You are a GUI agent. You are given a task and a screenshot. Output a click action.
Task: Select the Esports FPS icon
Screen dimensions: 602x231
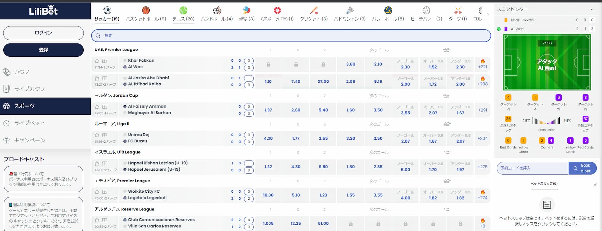tap(277, 10)
